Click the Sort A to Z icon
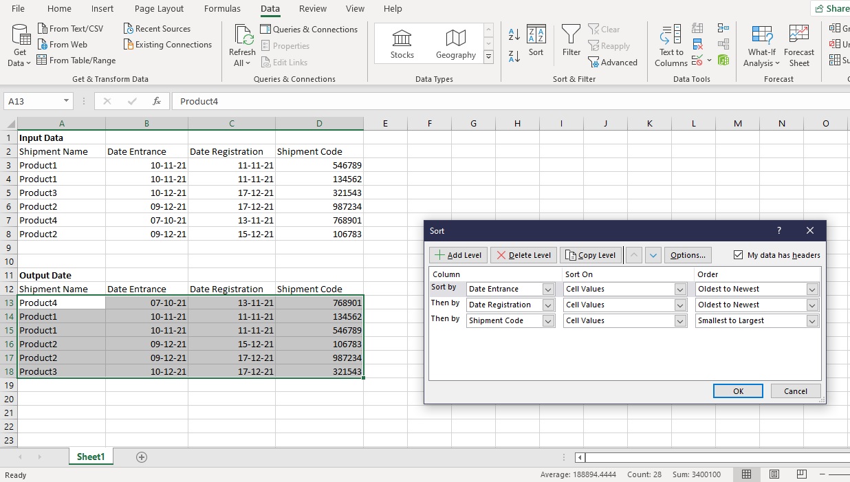Screen dimensions: 850x482 (514, 34)
